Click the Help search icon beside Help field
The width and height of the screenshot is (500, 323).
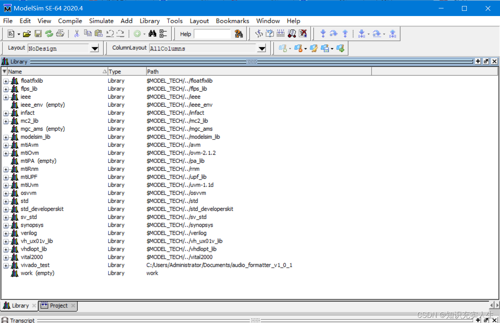click(239, 34)
